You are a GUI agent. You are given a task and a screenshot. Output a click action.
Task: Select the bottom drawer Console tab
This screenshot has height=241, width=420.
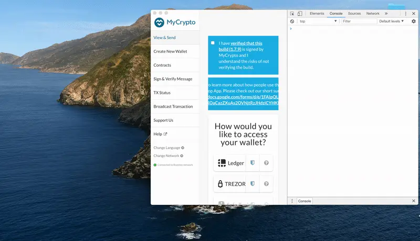point(304,201)
